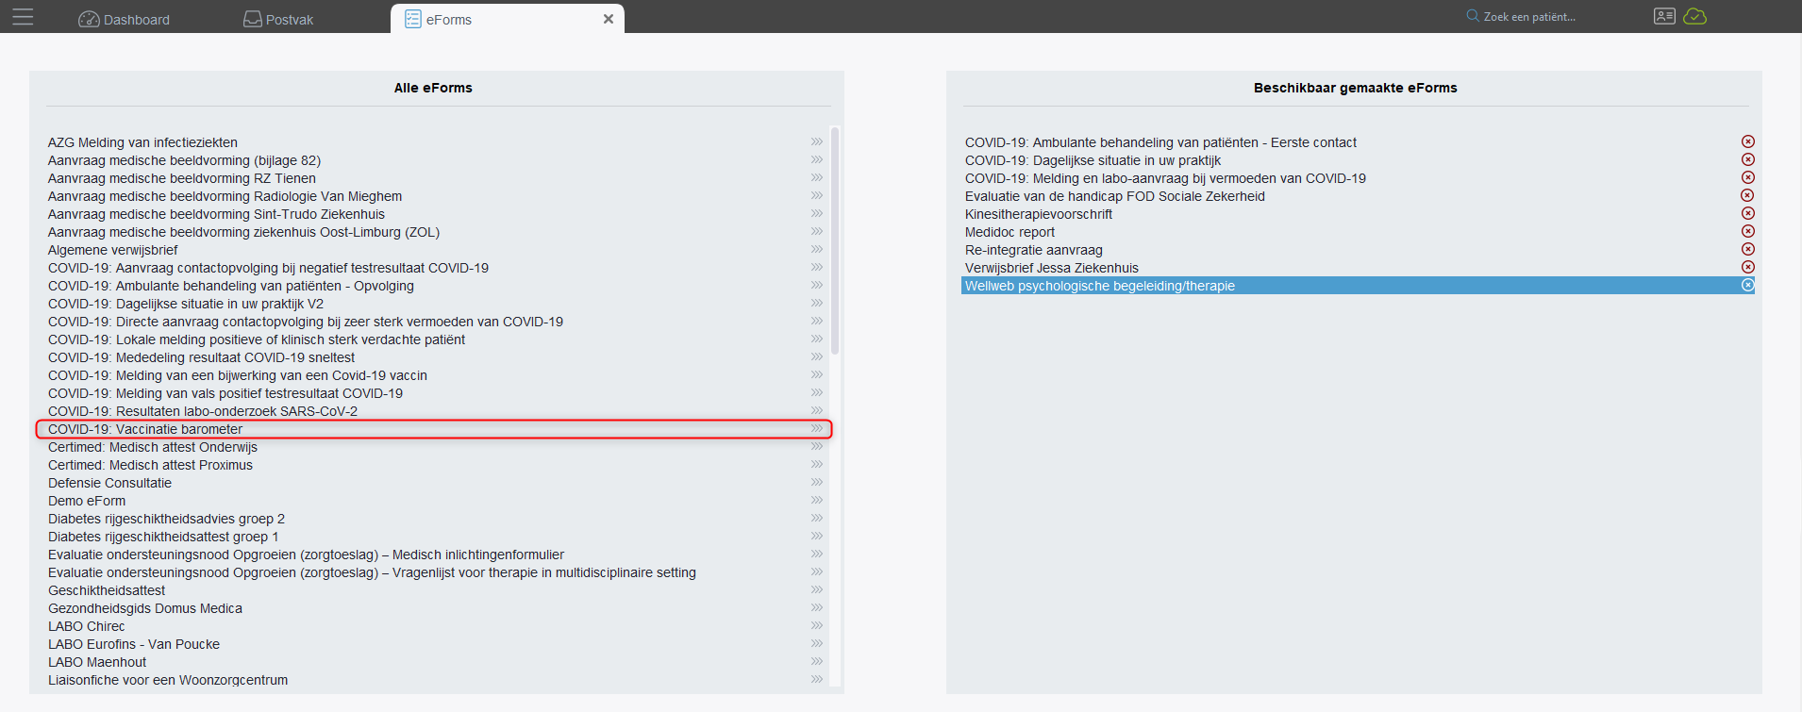Select LABO Eurofins - Van Poucke row
Screen dimensions: 1802x712
tap(436, 644)
